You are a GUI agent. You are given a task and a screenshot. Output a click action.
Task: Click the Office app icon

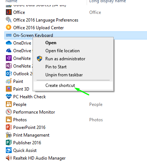(x=9, y=12)
